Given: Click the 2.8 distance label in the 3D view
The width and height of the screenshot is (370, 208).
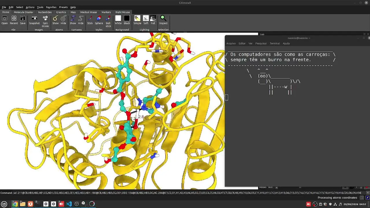Looking at the screenshot, I should pos(141,117).
